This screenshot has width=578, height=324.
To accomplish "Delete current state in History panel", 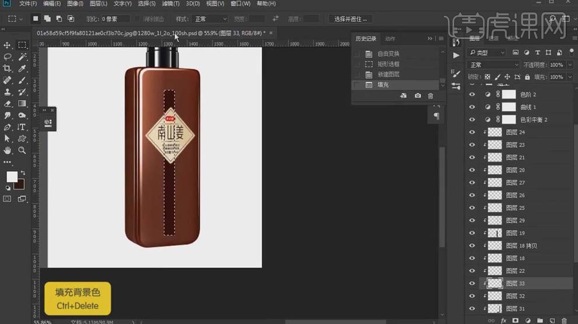I will [x=431, y=96].
